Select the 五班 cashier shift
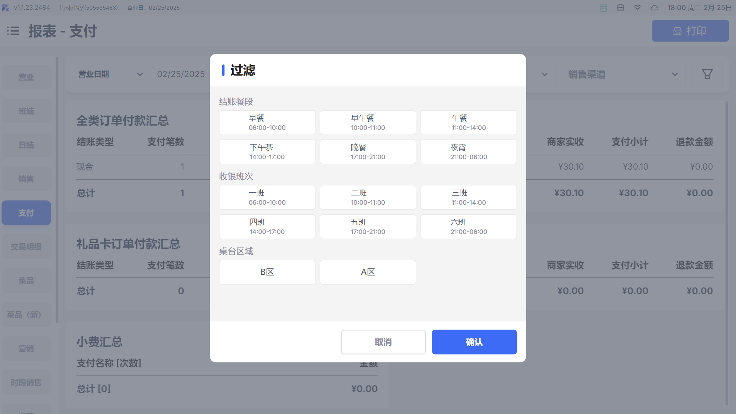The width and height of the screenshot is (736, 414). [368, 227]
